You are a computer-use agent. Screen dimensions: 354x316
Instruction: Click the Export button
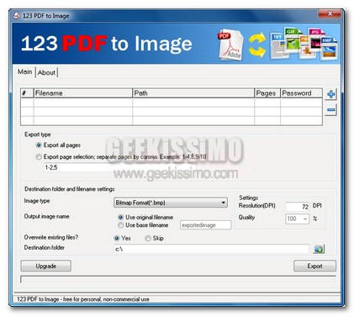(x=314, y=266)
